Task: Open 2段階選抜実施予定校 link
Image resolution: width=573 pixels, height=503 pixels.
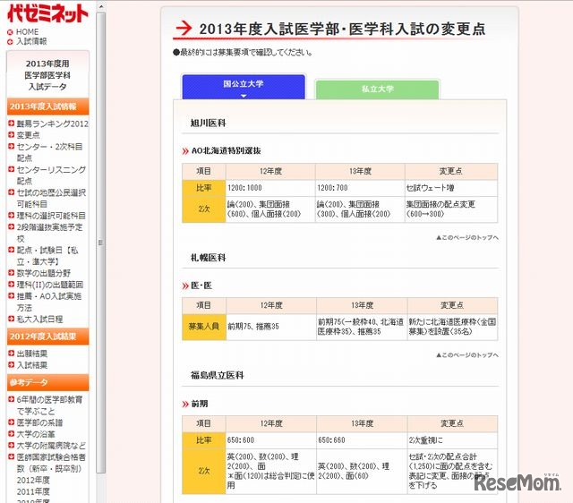Action: (50, 233)
